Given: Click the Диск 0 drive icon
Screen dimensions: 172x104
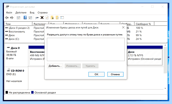Looking at the screenshot, I should pos(8,47).
